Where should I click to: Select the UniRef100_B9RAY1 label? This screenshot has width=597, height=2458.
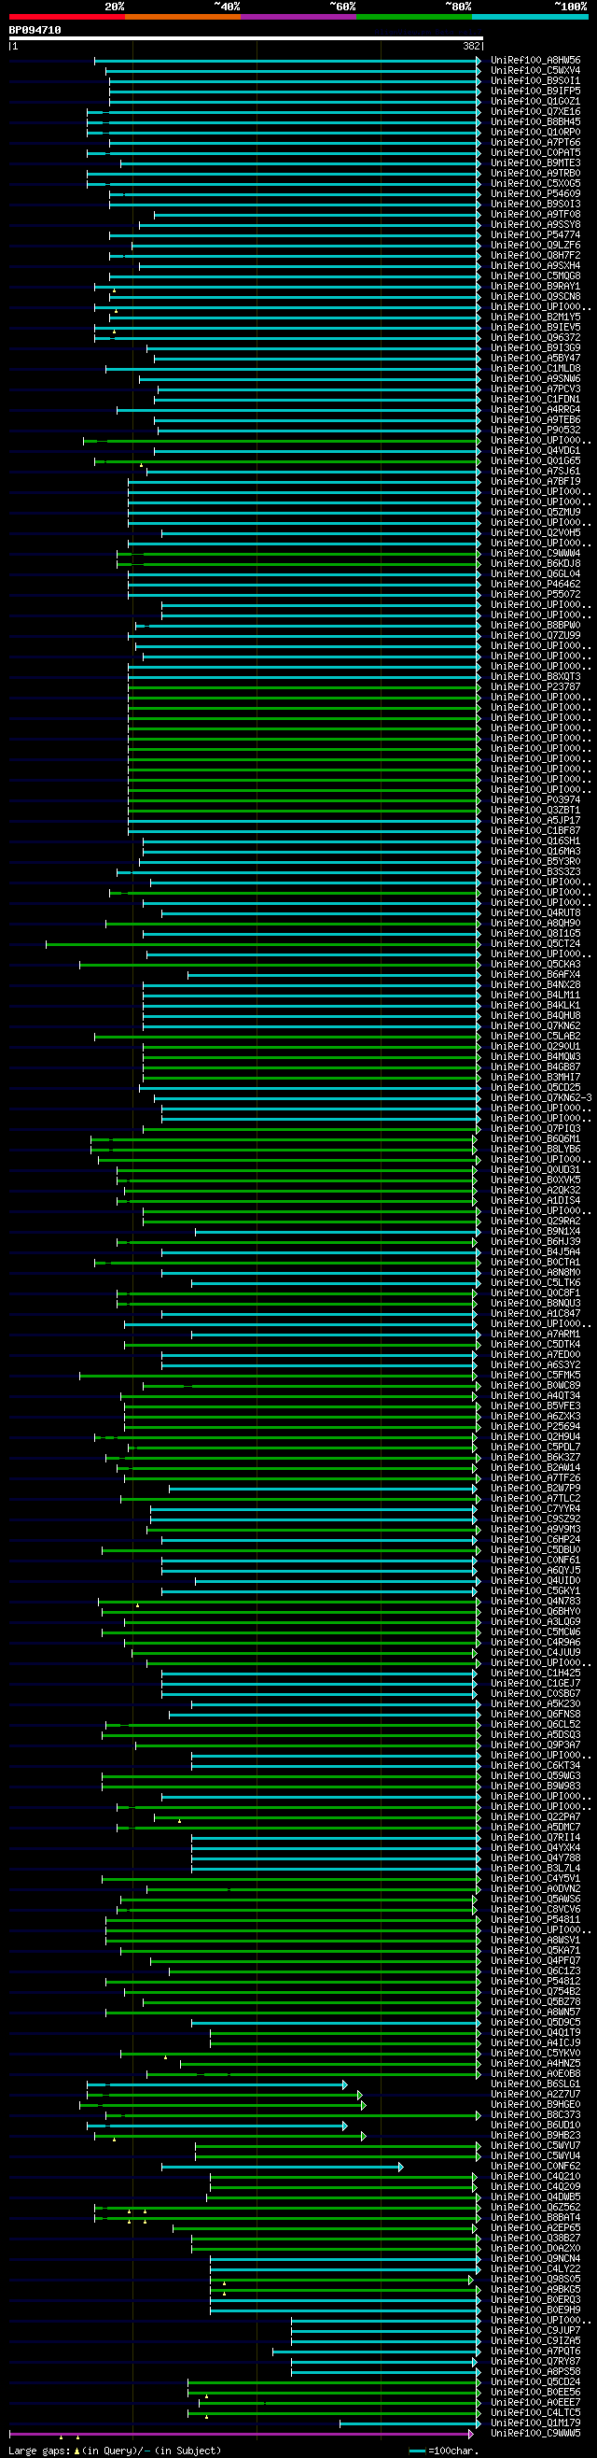pos(535,287)
